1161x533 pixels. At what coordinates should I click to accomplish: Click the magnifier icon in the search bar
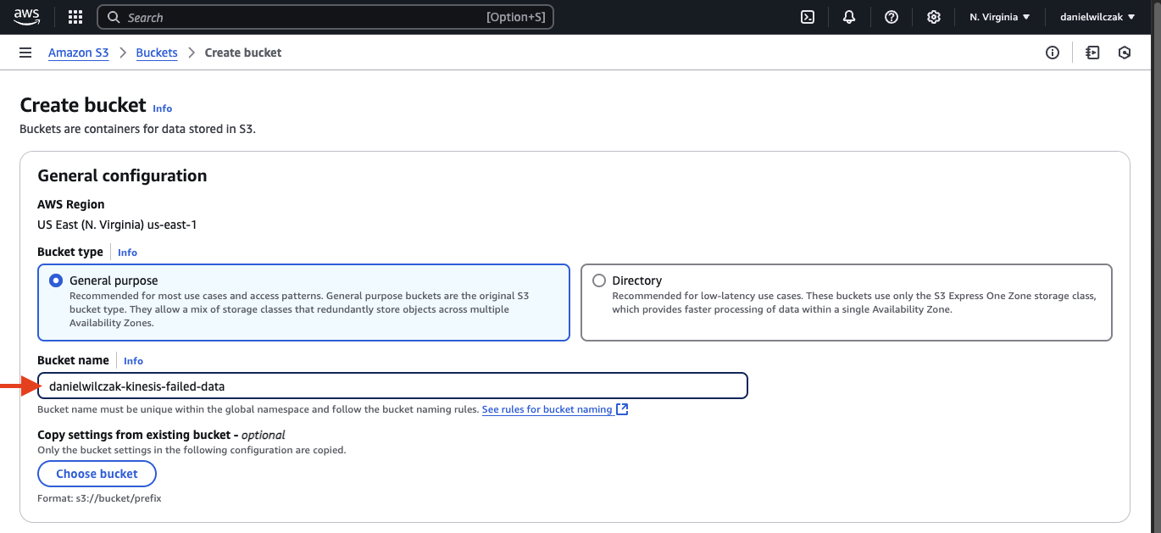(x=114, y=17)
